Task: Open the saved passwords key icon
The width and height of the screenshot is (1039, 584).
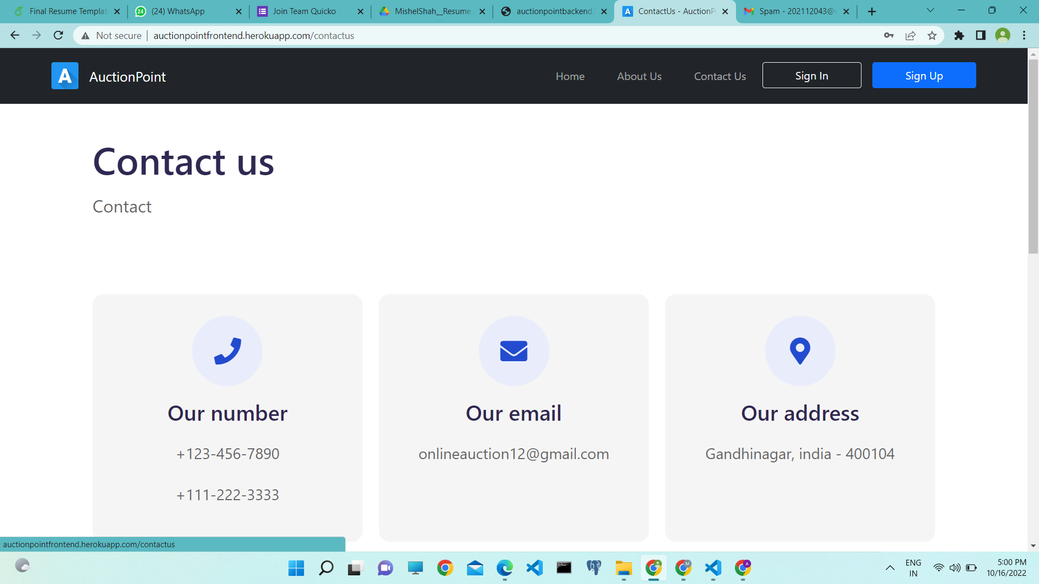Action: click(889, 36)
